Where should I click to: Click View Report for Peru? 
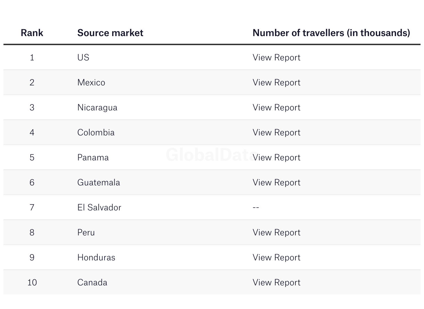point(276,233)
